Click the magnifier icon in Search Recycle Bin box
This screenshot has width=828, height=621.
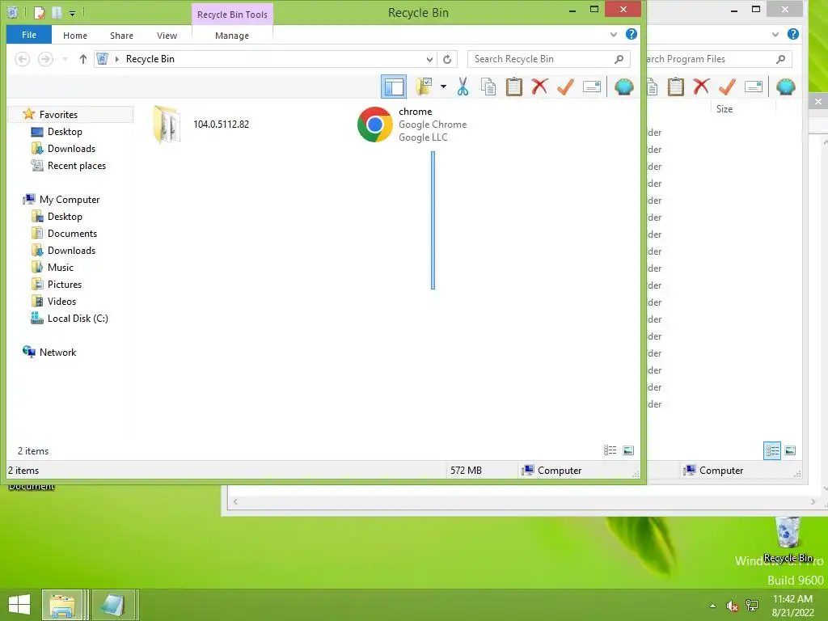pos(619,59)
